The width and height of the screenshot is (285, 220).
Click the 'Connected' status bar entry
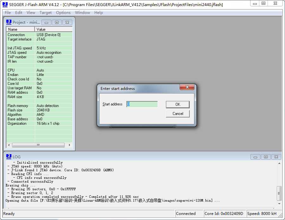189,213
